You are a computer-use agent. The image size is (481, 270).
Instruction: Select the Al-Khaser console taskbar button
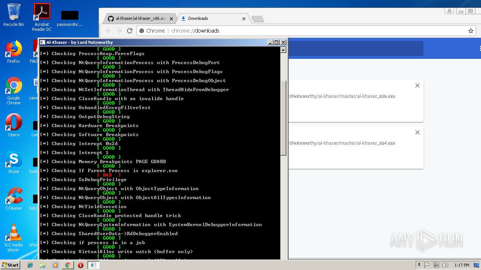pyautogui.click(x=93, y=265)
